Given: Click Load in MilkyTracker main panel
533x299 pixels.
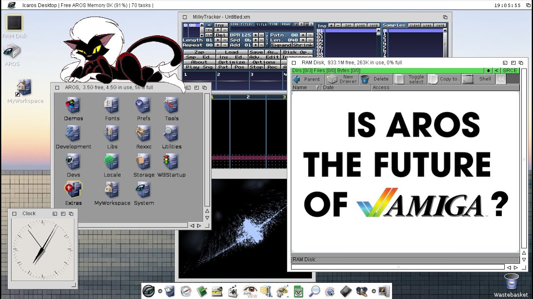Looking at the screenshot, I should [232, 52].
